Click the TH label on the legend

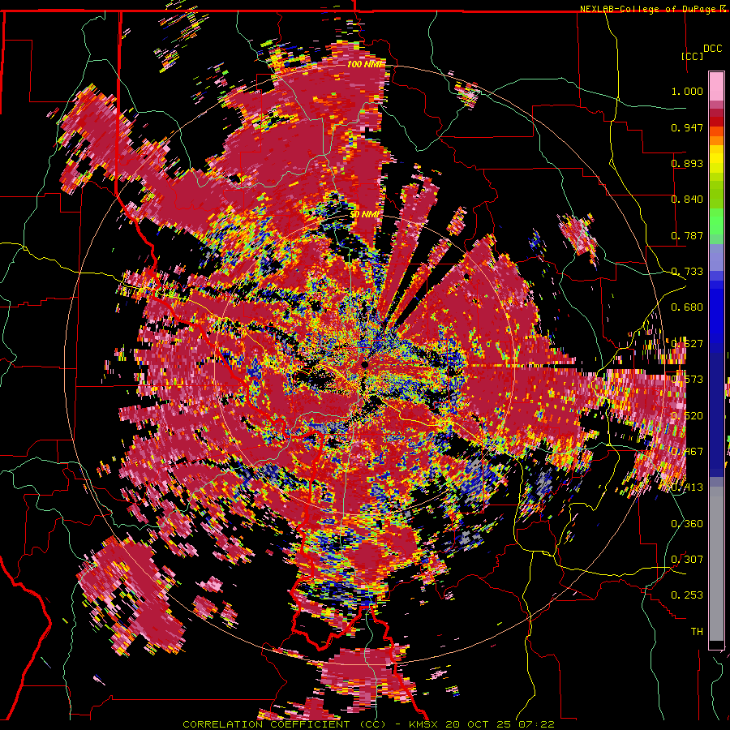click(x=697, y=631)
